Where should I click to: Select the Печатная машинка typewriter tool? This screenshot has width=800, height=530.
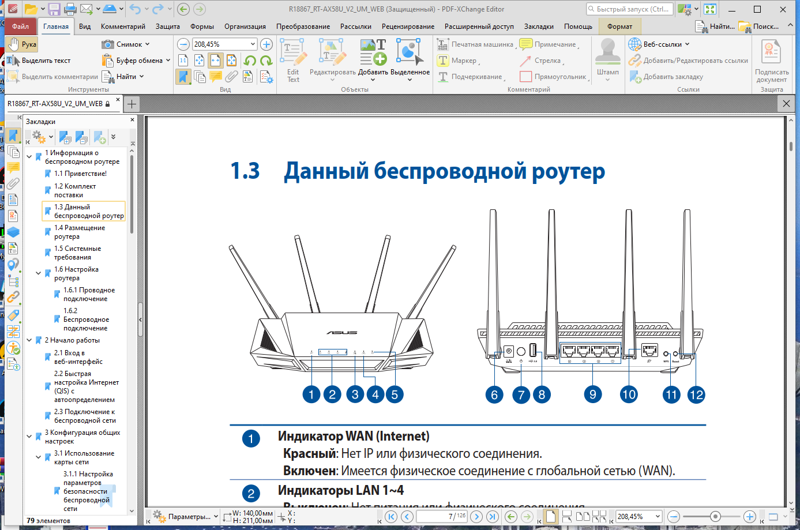click(476, 44)
